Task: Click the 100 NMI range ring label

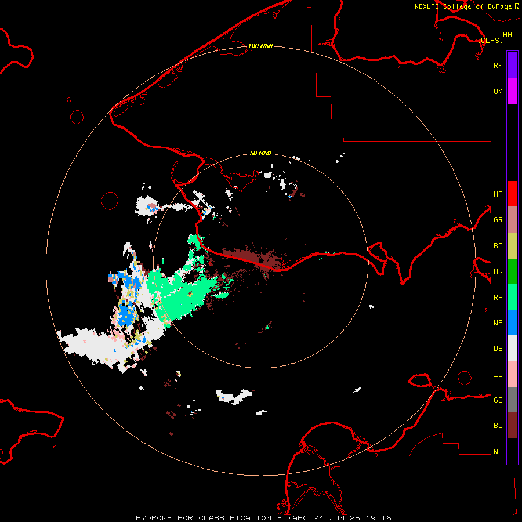Action: (260, 46)
